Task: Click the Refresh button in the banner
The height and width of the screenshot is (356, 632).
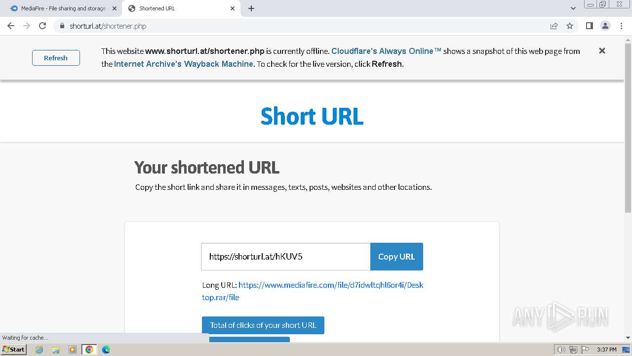Action: pos(56,58)
